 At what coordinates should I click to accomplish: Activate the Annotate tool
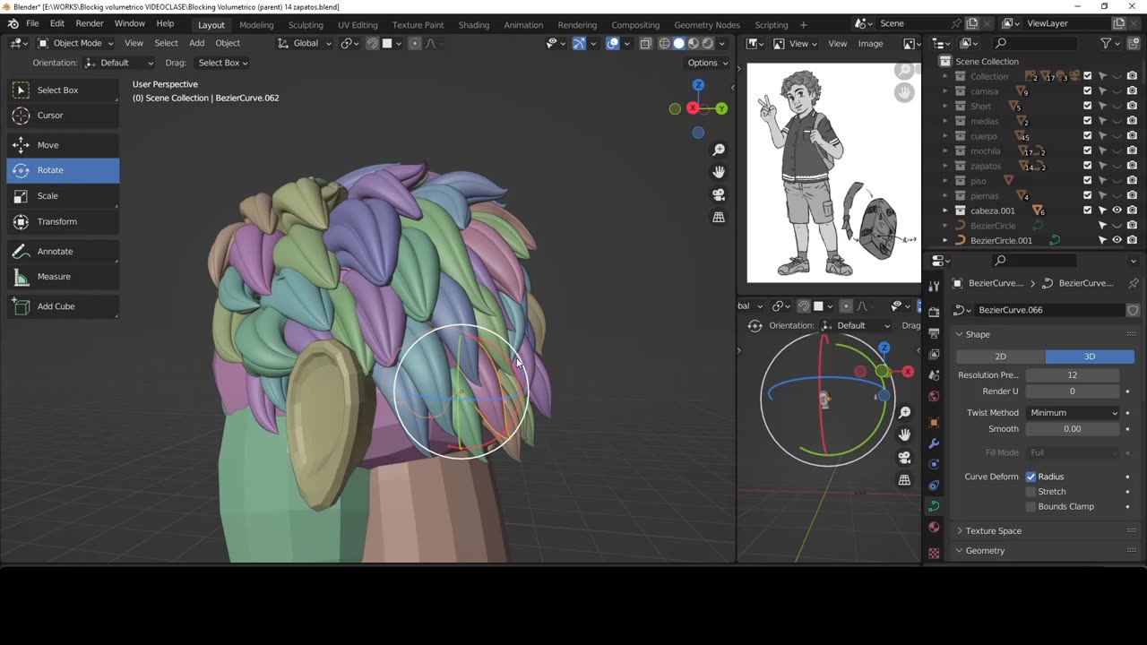pyautogui.click(x=63, y=251)
